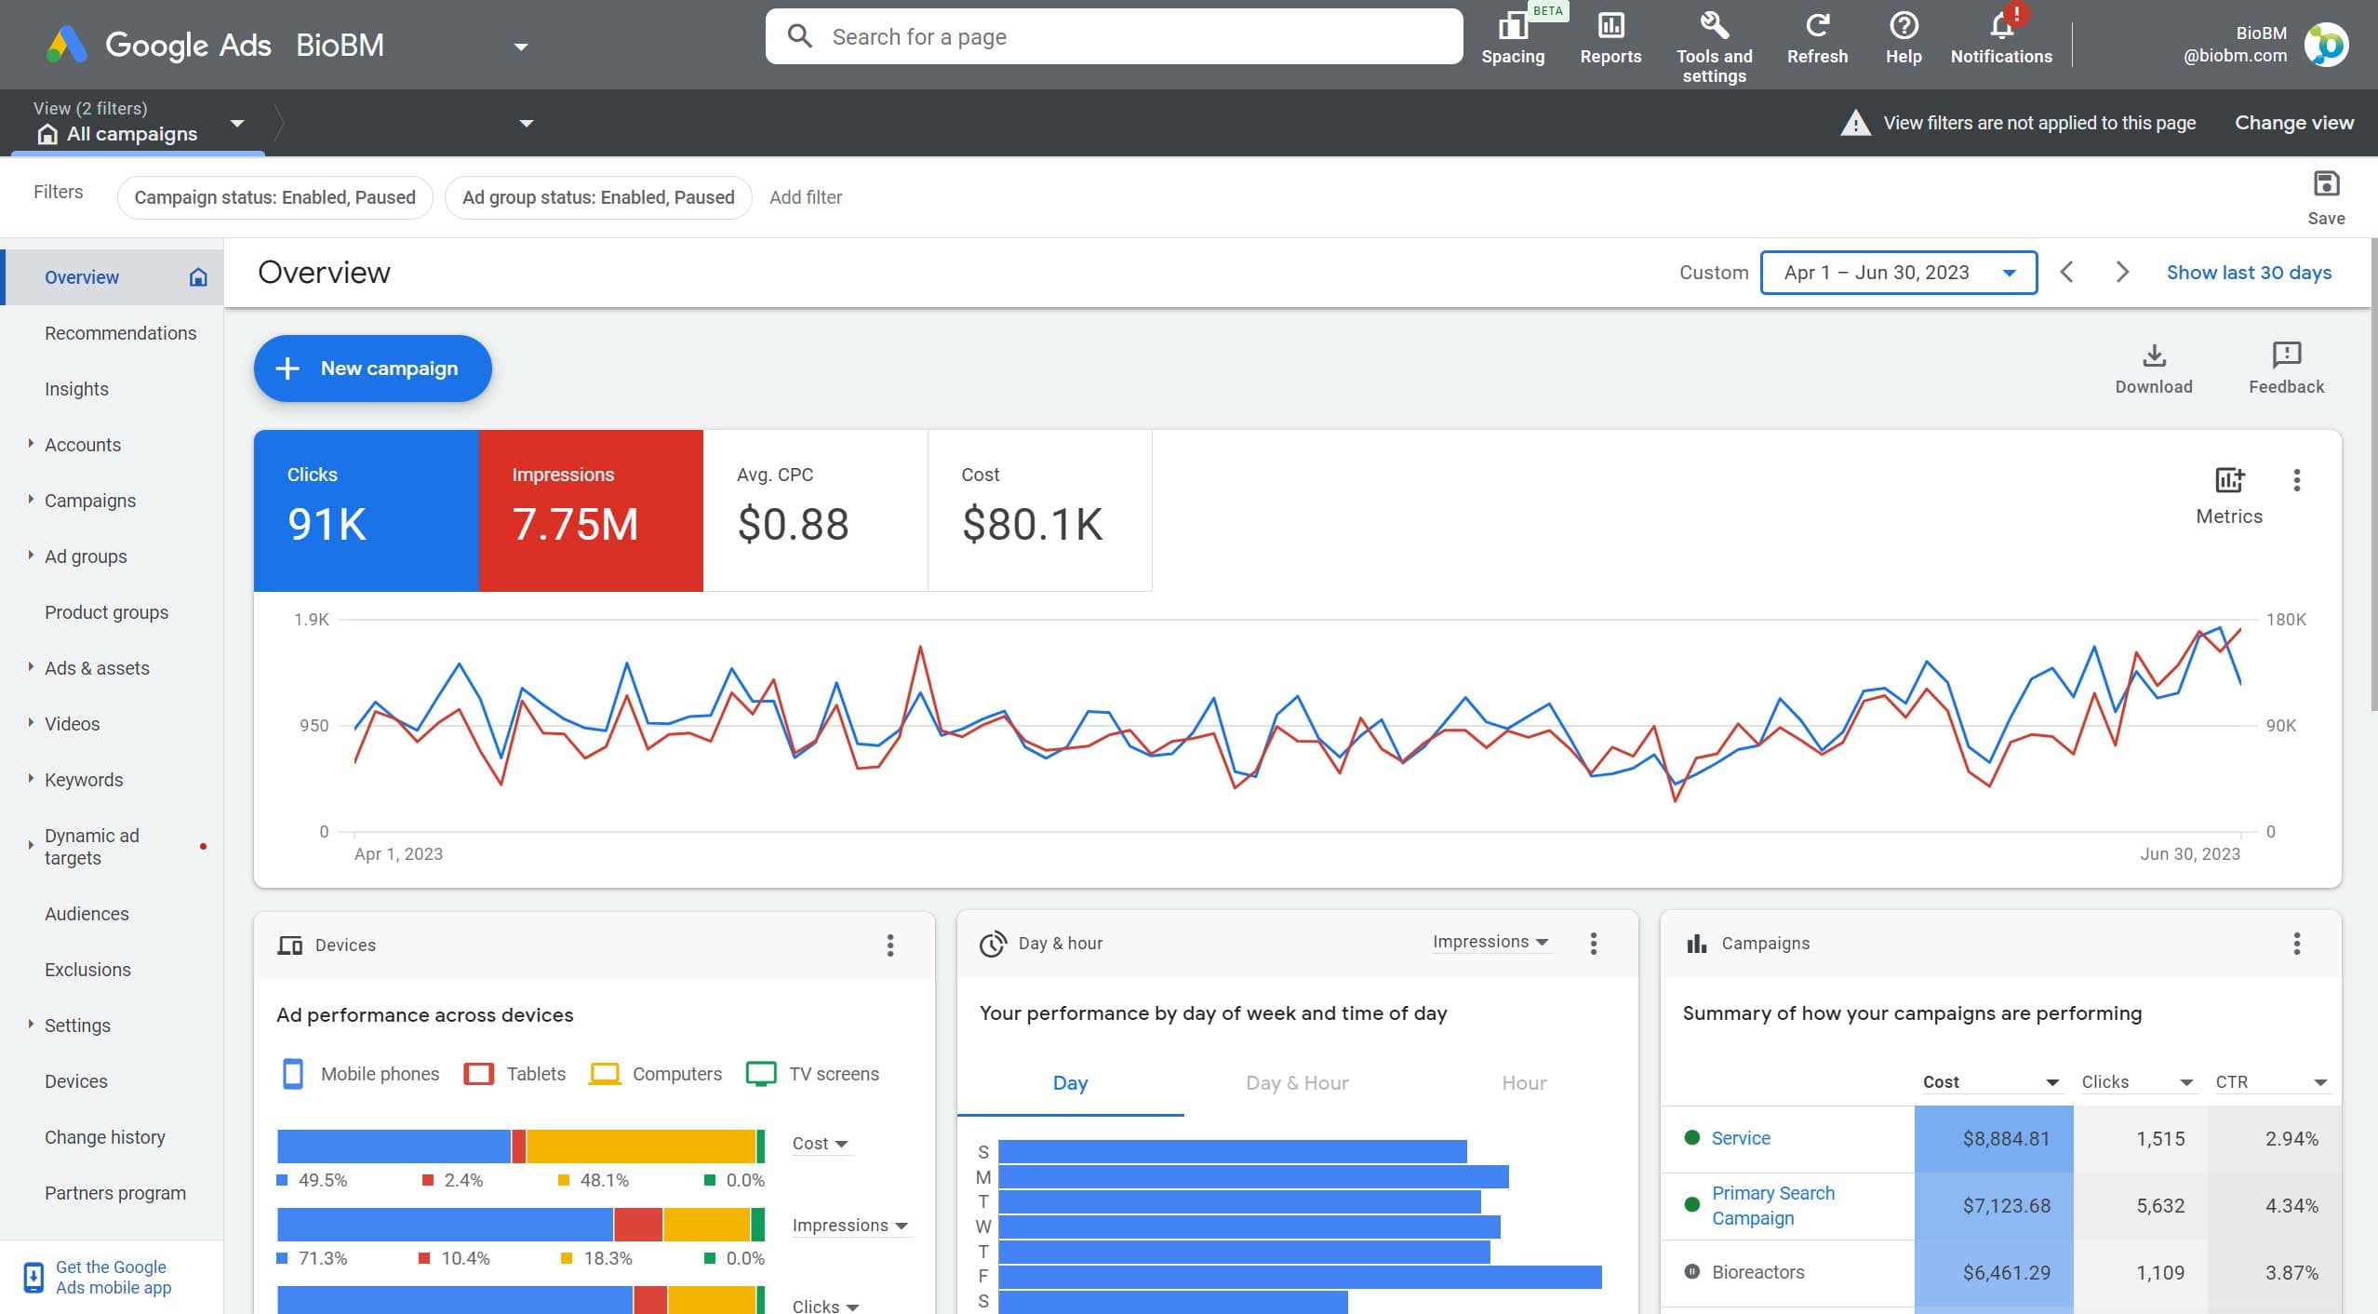Open Change history in the sidebar
Image resolution: width=2378 pixels, height=1314 pixels.
(x=105, y=1137)
